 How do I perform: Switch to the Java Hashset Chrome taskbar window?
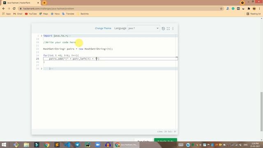(127, 145)
